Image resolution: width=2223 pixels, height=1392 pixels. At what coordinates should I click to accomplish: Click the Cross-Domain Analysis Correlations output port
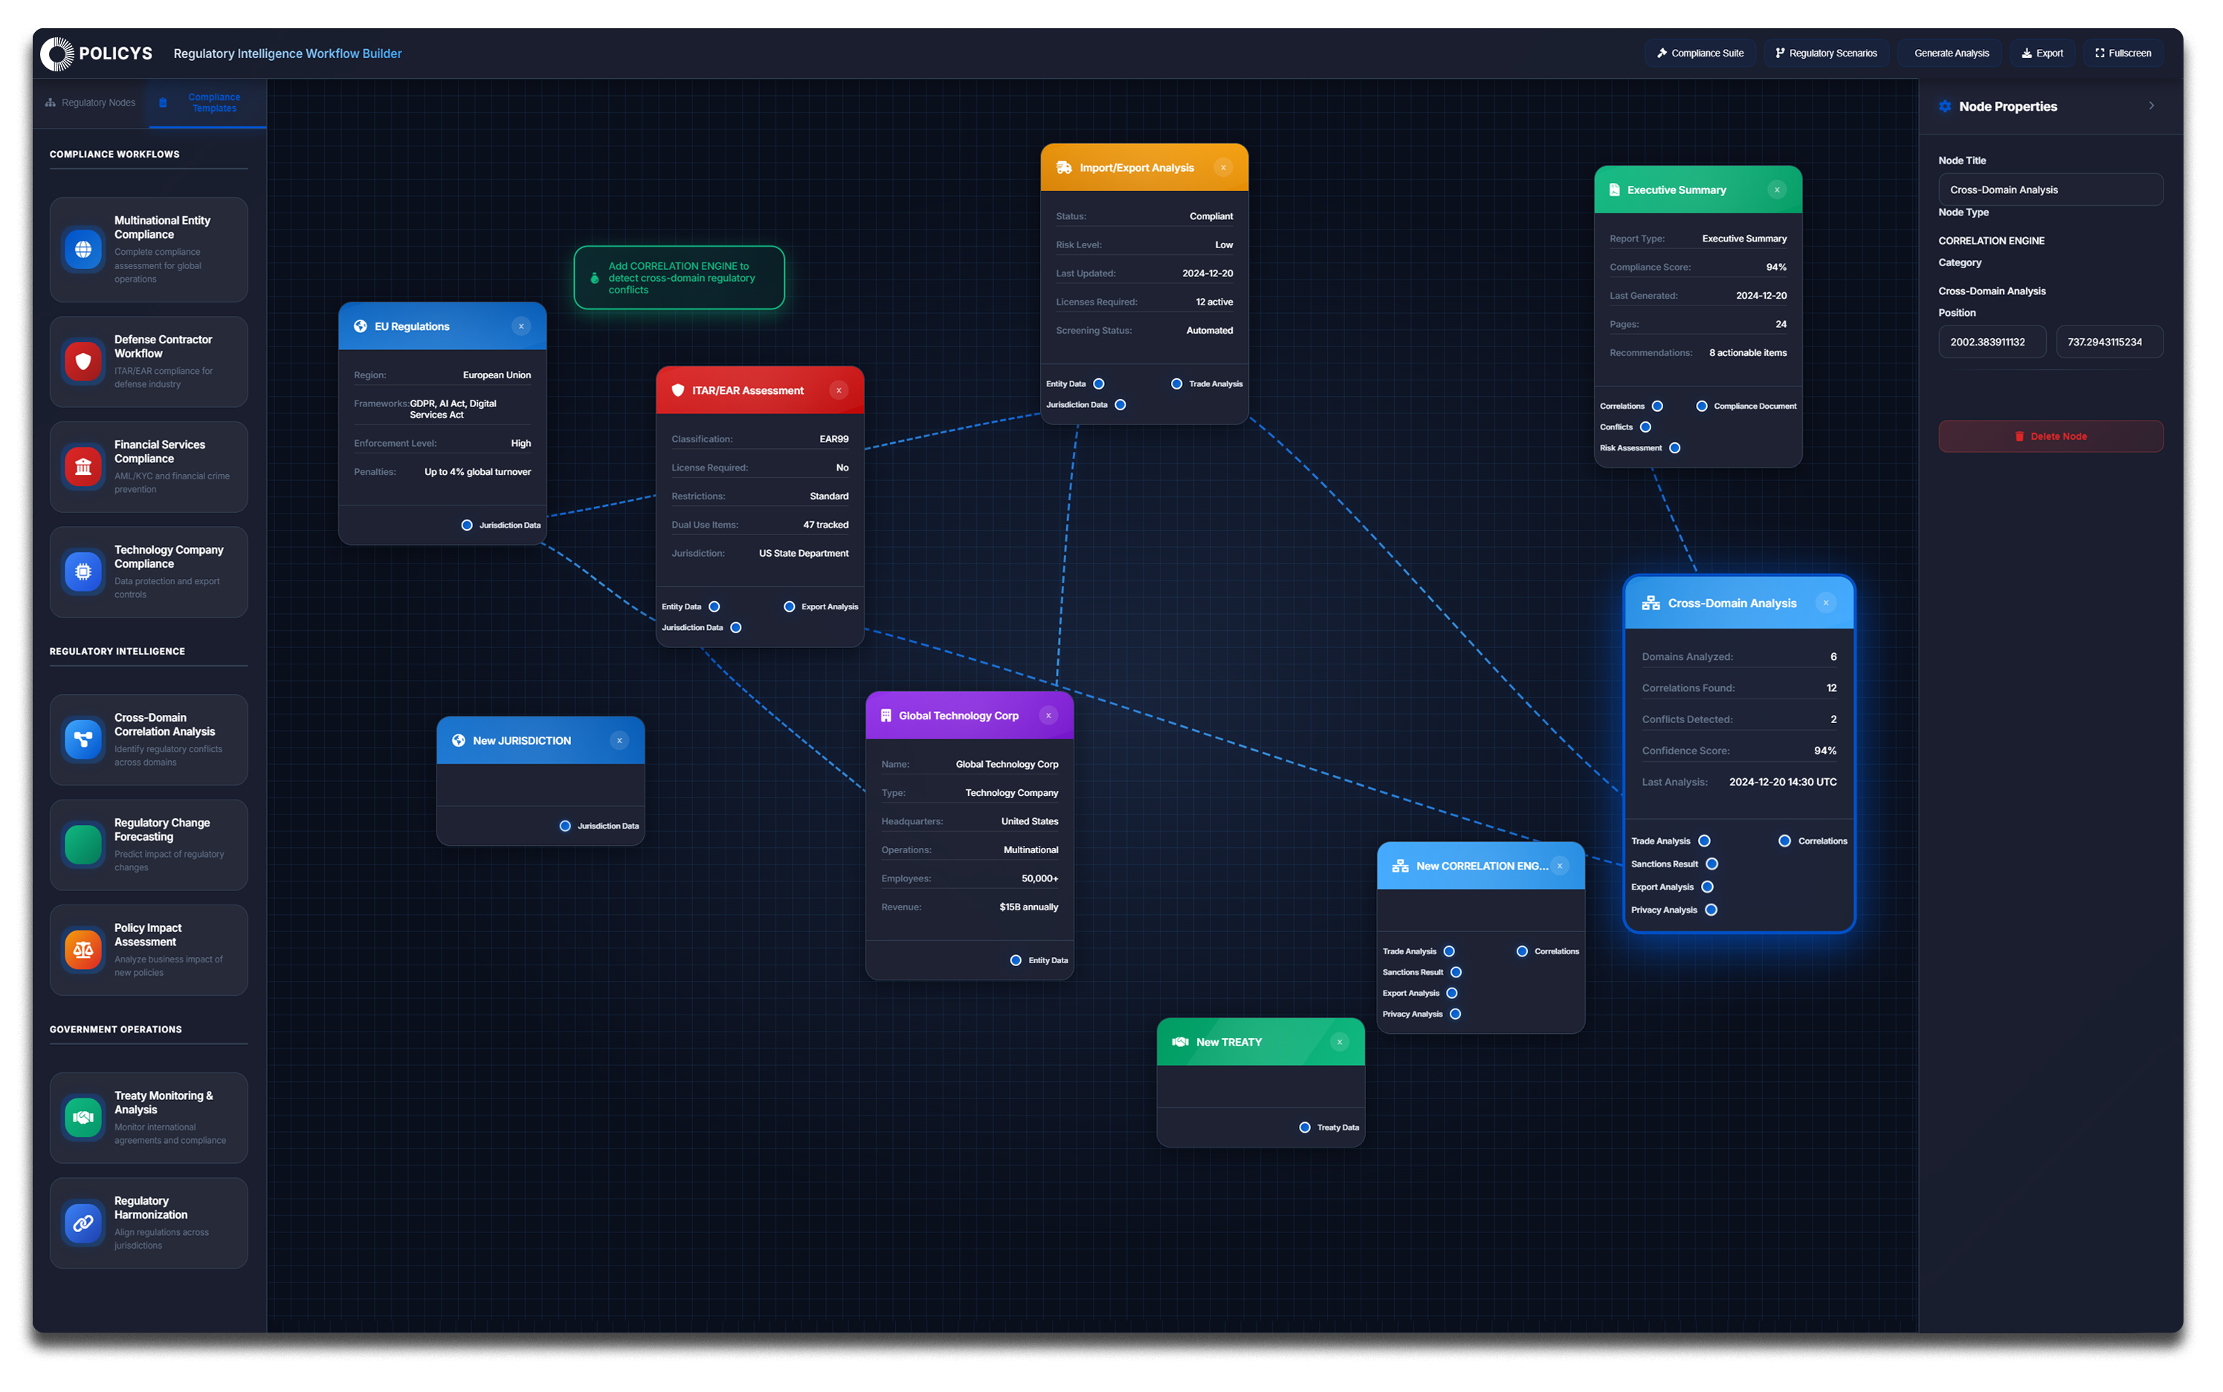click(1784, 841)
